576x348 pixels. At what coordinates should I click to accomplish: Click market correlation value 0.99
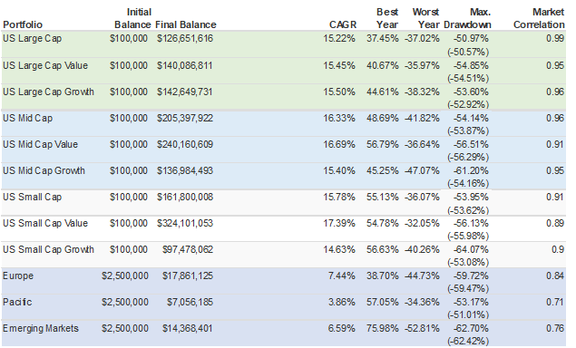(x=555, y=39)
